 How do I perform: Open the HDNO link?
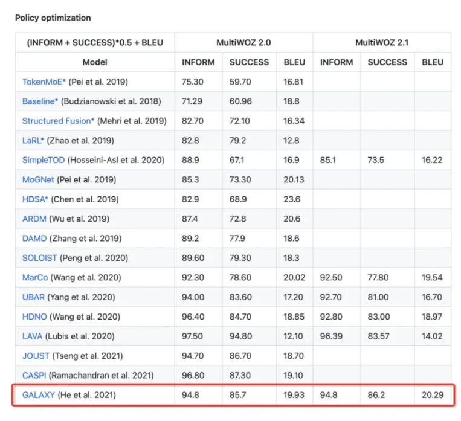[35, 317]
